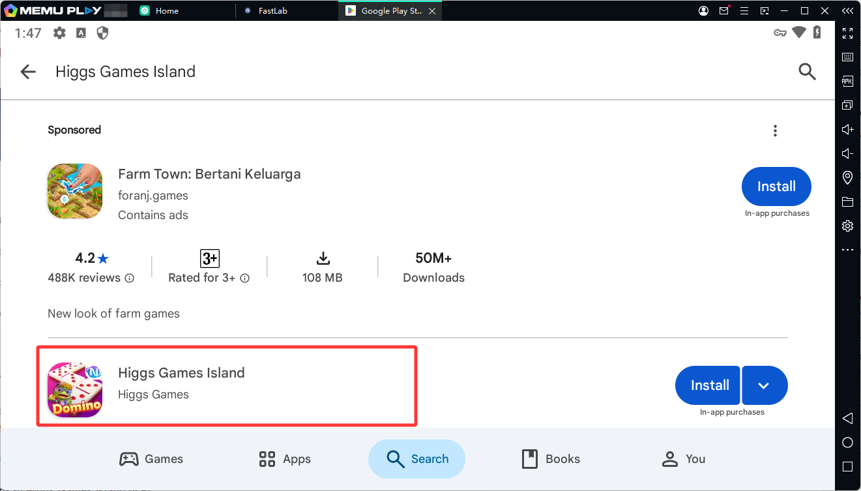Click the 50M+ Downloads stat
The height and width of the screenshot is (491, 861).
(x=433, y=268)
